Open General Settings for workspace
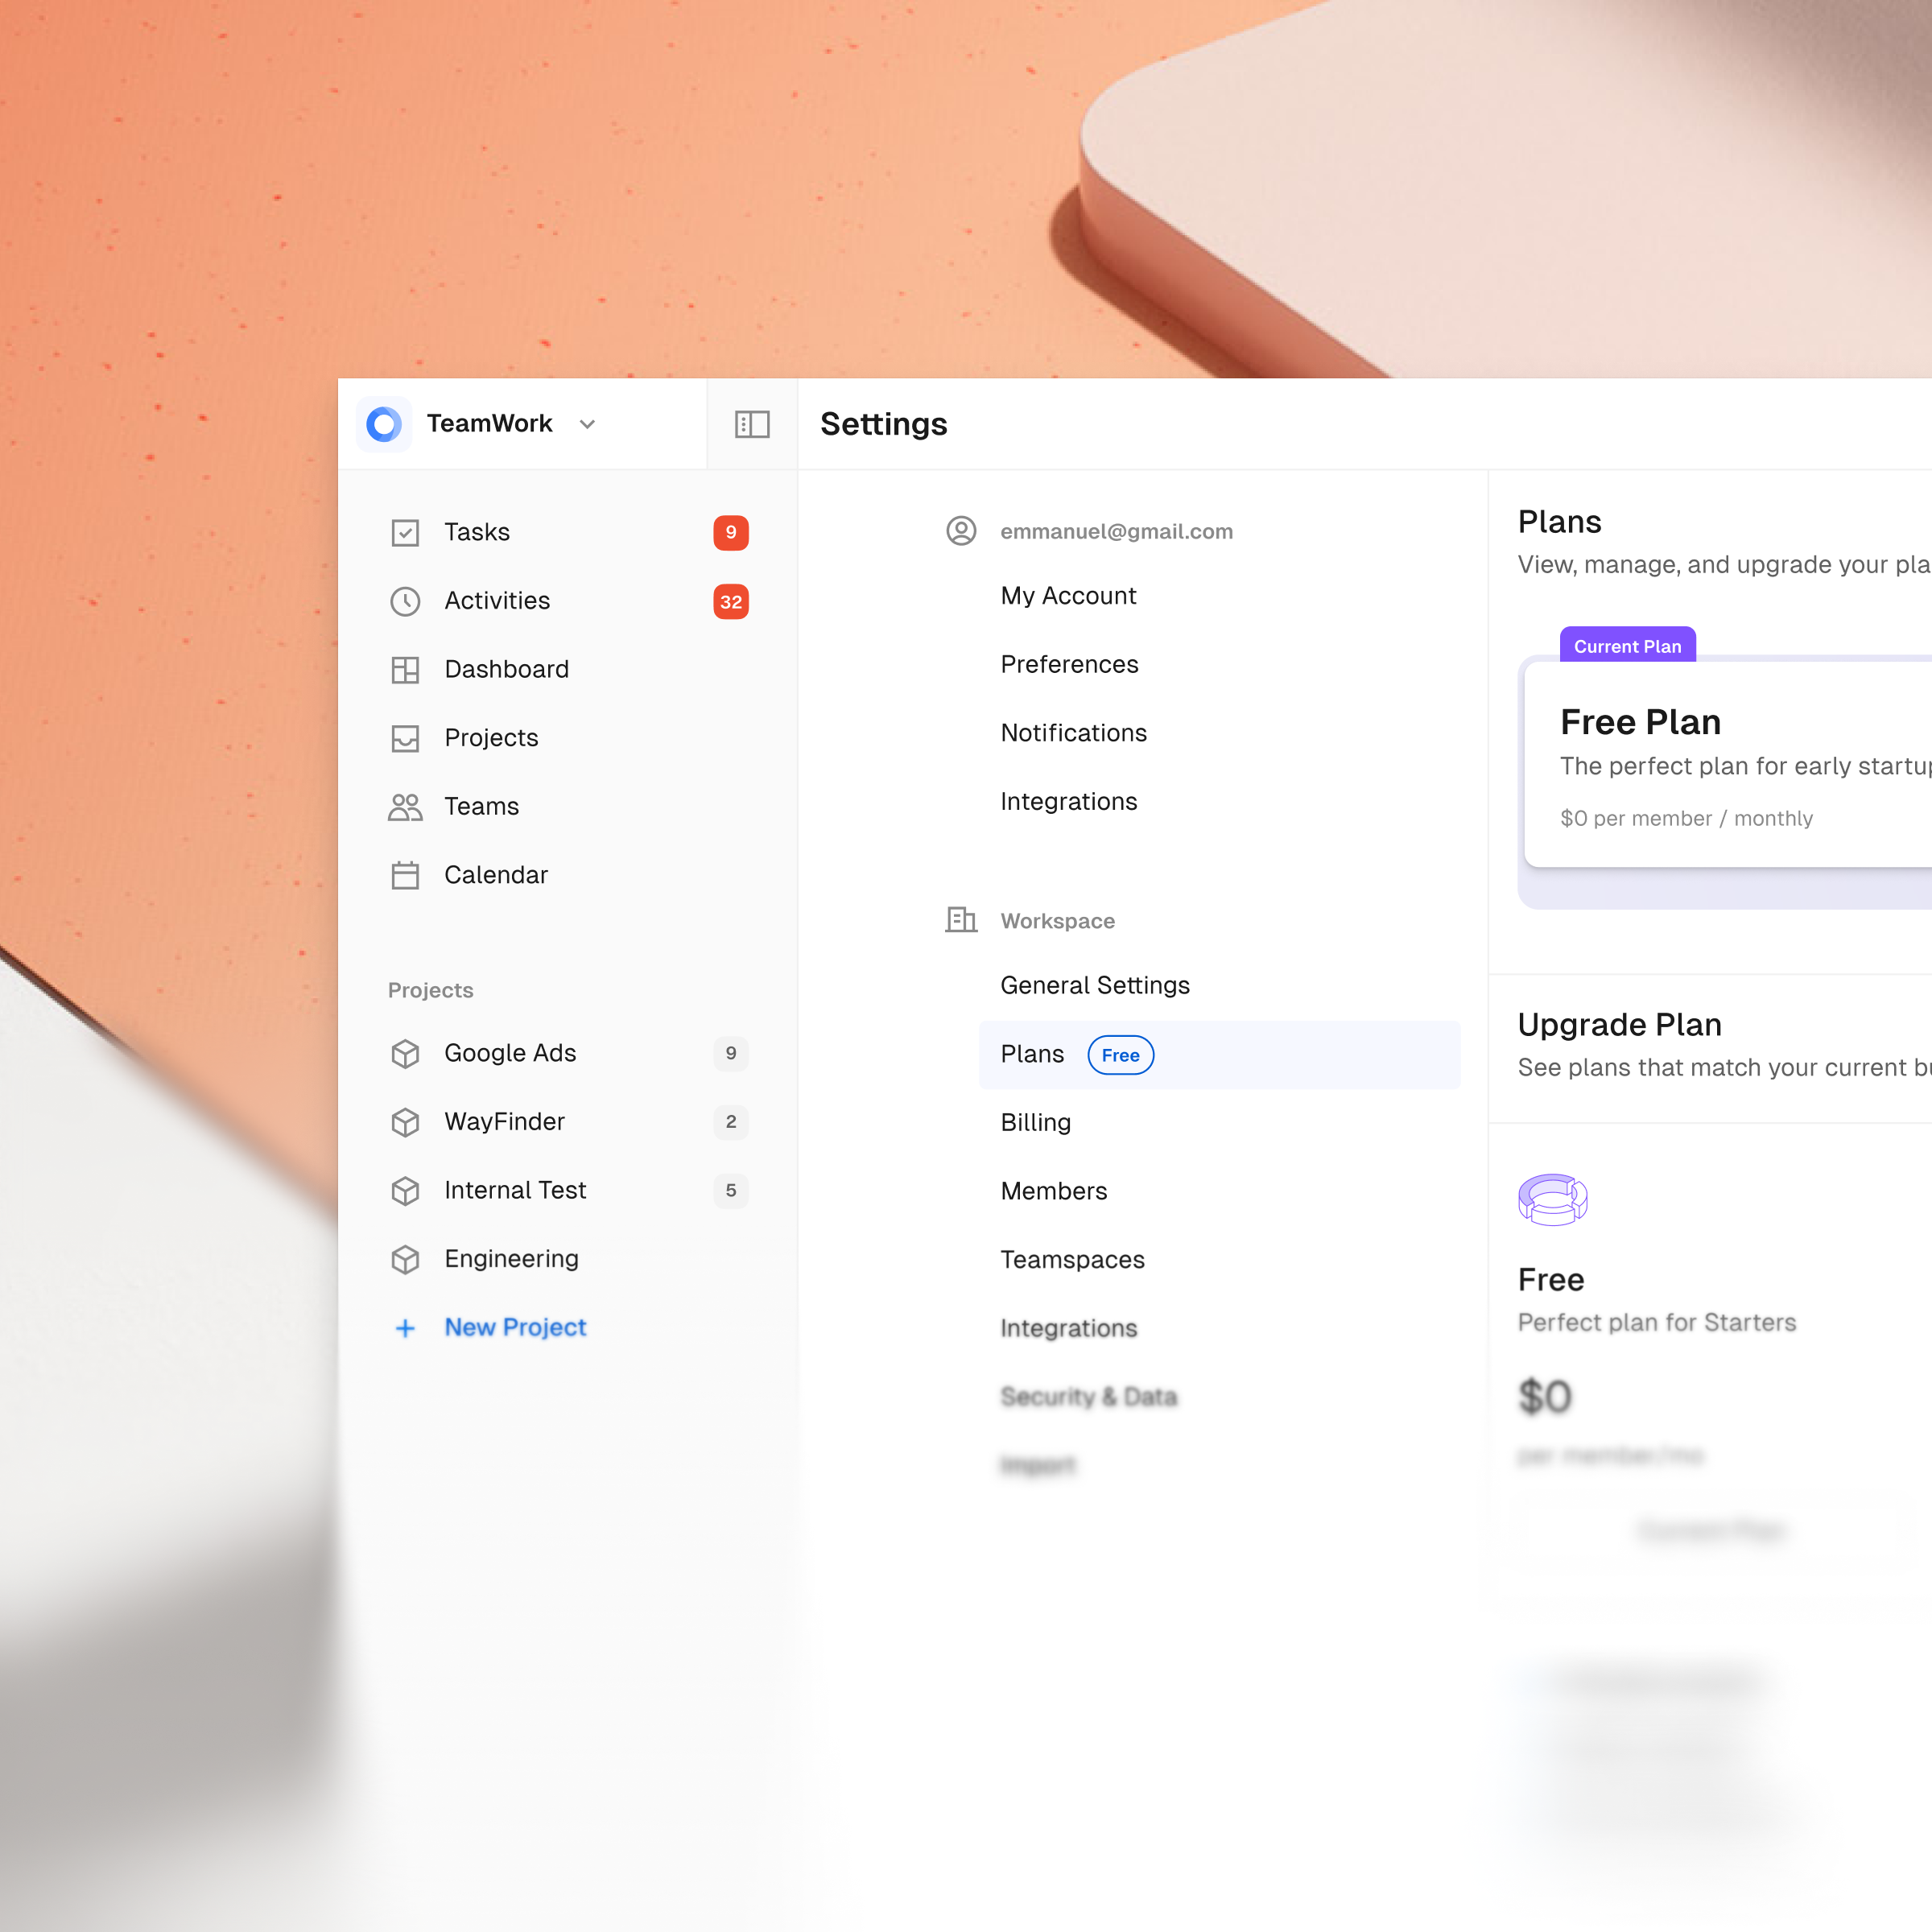The image size is (1932, 1932). click(1095, 986)
